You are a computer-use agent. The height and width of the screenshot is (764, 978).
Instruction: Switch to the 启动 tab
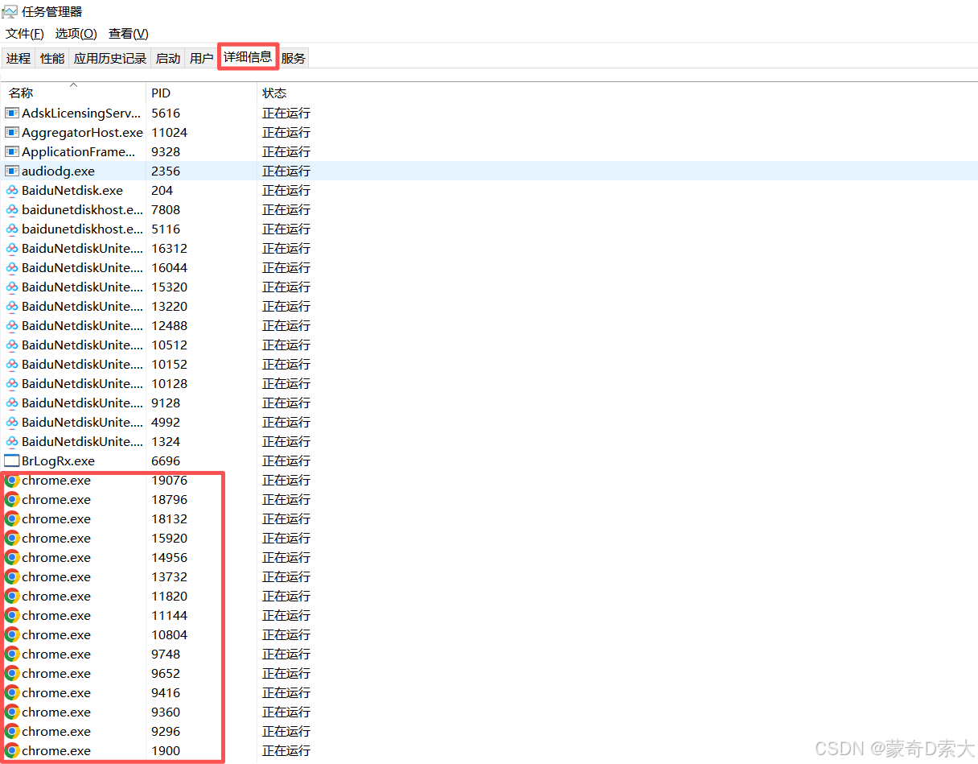tap(168, 58)
